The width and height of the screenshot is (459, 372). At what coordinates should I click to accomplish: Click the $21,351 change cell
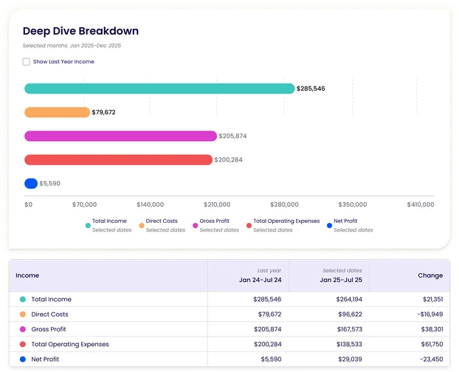pos(432,300)
